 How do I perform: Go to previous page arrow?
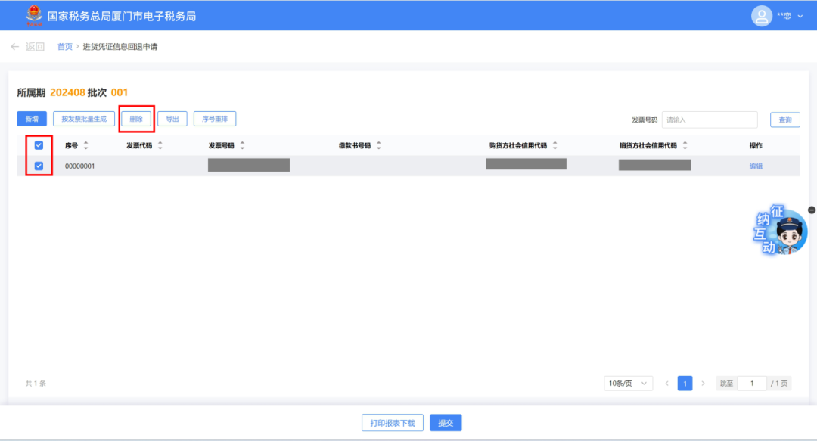pyautogui.click(x=667, y=384)
